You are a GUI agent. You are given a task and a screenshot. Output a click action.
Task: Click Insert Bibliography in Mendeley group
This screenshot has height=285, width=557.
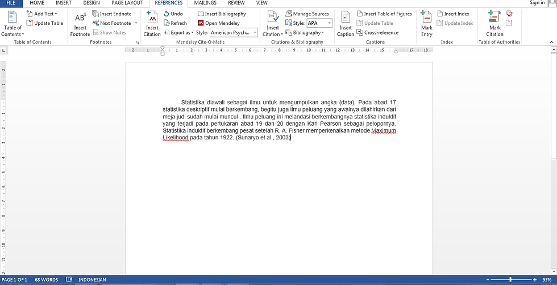pyautogui.click(x=222, y=14)
